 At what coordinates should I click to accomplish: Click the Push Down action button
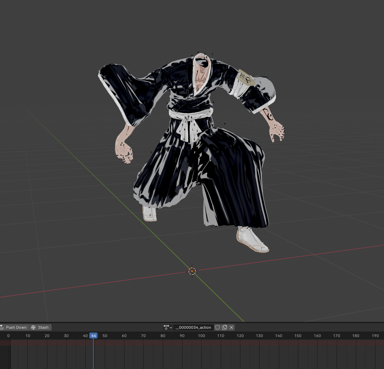[14, 327]
